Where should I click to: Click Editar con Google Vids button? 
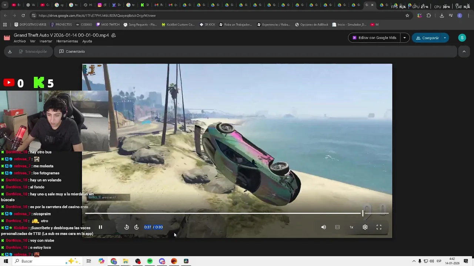point(374,38)
